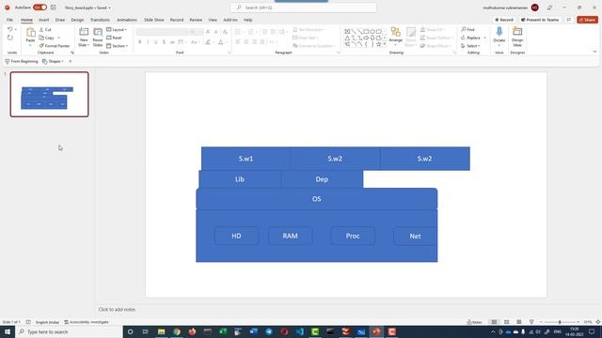Open the Select dropdown

coord(470,46)
